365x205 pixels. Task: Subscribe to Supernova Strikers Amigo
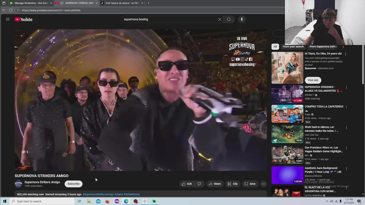pyautogui.click(x=73, y=184)
